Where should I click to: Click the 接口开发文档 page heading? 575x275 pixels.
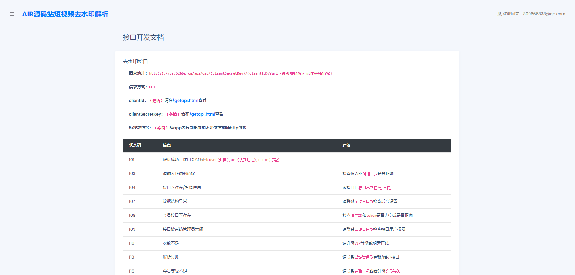pos(143,37)
